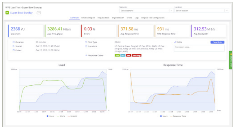Image resolution: width=235 pixels, height=129 pixels.
Task: Click the Notes pencil icon
Action: click(175, 42)
